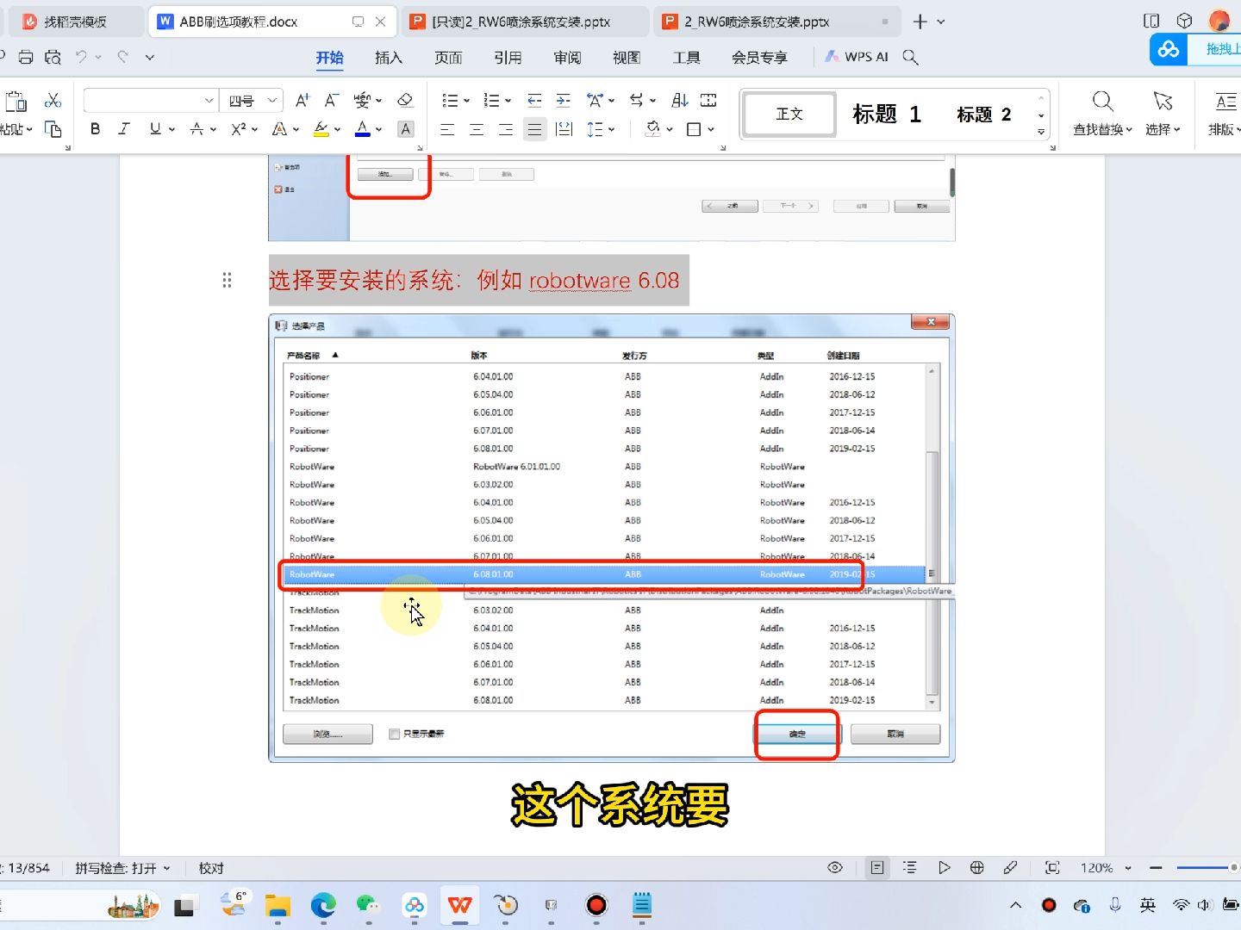The width and height of the screenshot is (1241, 930).
Task: Apply the 标题 1 style
Action: pos(887,114)
